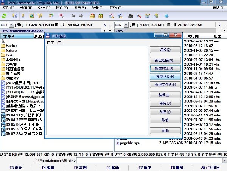This screenshot has width=227, height=171.
Task: Click the F3 查看 function button
Action: pyautogui.click(x=16, y=168)
